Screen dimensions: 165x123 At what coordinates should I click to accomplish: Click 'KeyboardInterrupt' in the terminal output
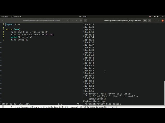click(x=95, y=101)
